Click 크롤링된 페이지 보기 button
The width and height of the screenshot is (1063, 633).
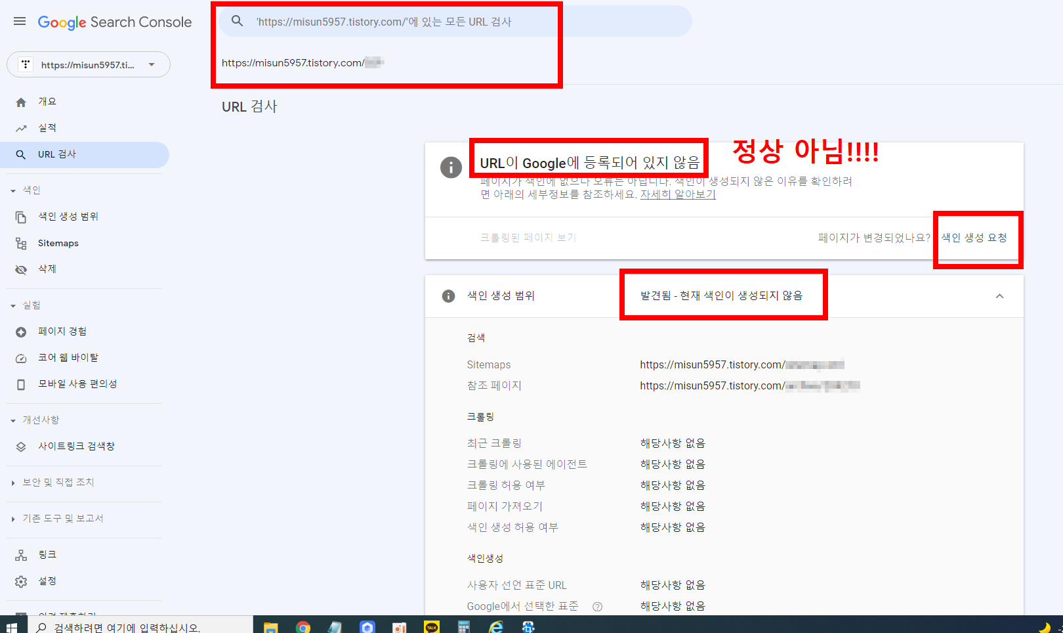click(x=528, y=238)
